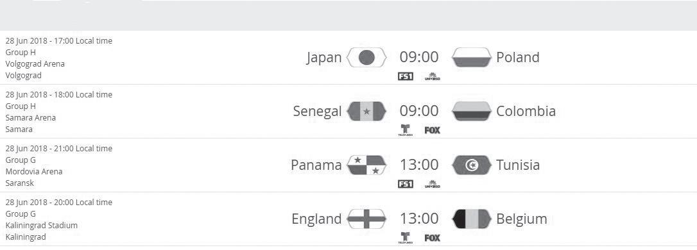Image resolution: width=697 pixels, height=250 pixels.
Task: Click the Panama flag icon
Action: (x=366, y=165)
